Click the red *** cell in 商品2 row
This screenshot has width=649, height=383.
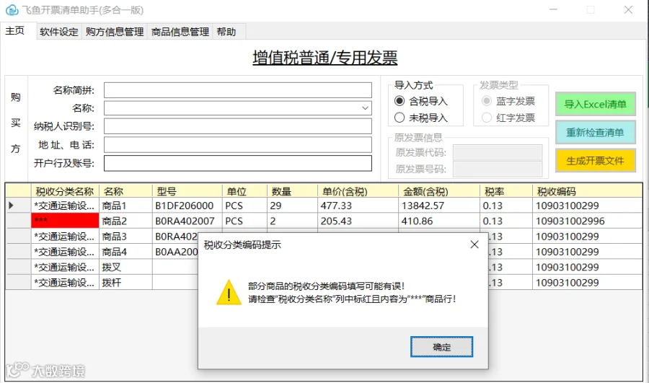[65, 221]
